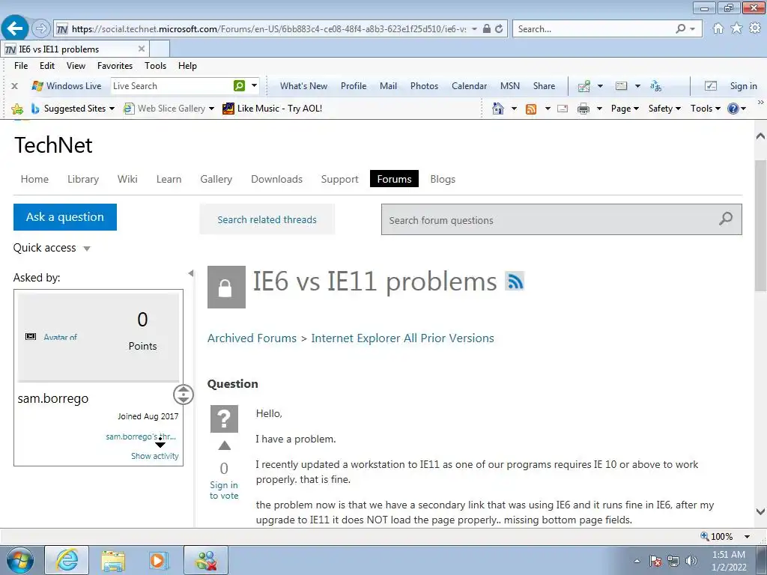Image resolution: width=767 pixels, height=575 pixels.
Task: Expand the Suggested Sites dropdown
Action: pyautogui.click(x=112, y=109)
